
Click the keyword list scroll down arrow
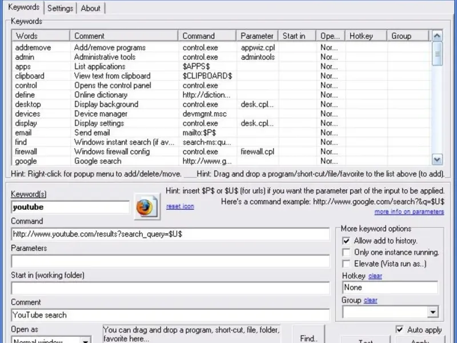tap(437, 159)
